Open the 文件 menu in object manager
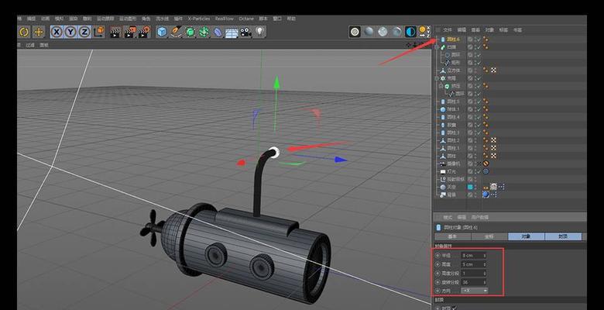Image resolution: width=604 pixels, height=310 pixels. pyautogui.click(x=448, y=29)
